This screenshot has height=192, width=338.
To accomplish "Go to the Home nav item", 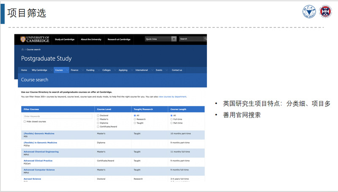I will (24, 70).
